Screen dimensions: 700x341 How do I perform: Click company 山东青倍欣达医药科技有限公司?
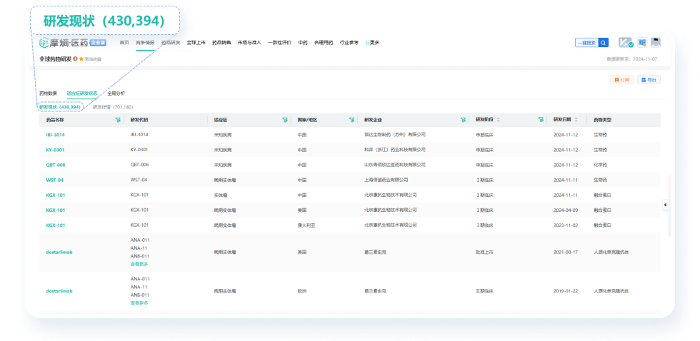click(395, 165)
